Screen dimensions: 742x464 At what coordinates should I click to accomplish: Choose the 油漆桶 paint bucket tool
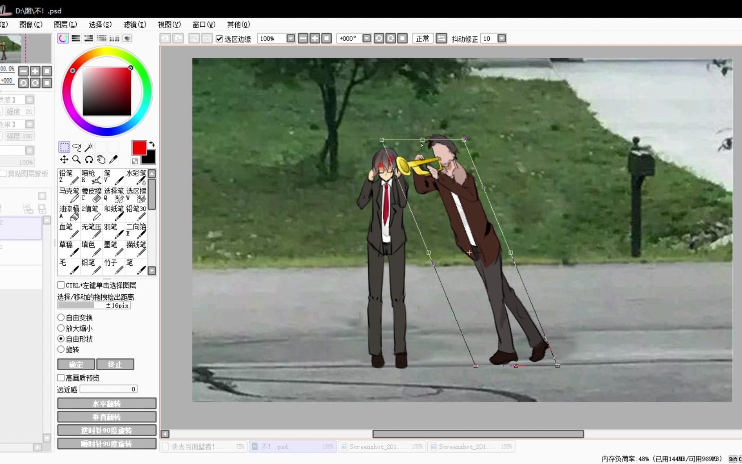(x=69, y=213)
